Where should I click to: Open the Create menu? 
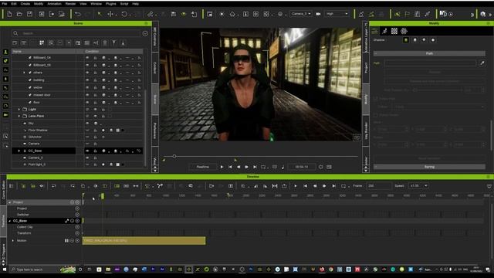pyautogui.click(x=25, y=4)
